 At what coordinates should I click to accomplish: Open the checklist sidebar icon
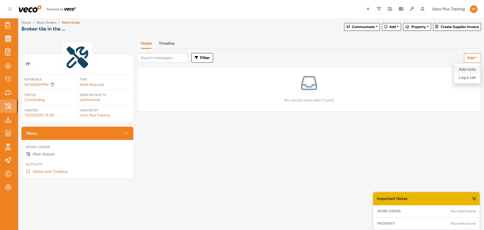pyautogui.click(x=8, y=79)
